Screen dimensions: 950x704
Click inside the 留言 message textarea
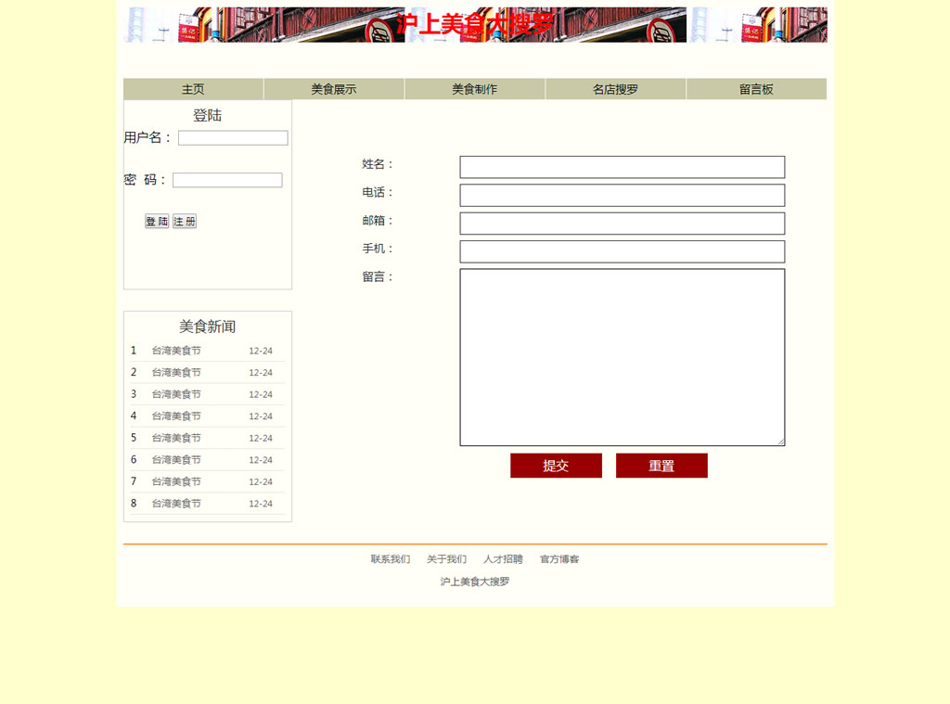[622, 357]
